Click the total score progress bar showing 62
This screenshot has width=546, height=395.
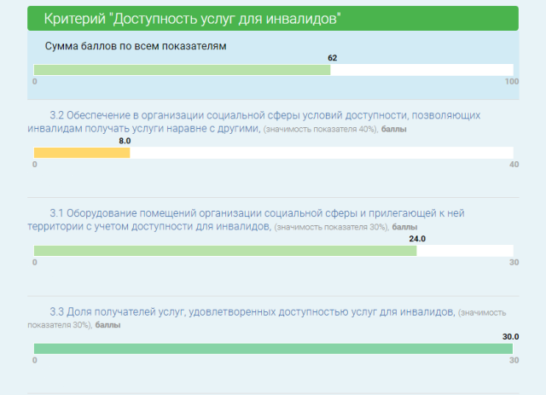coord(273,70)
